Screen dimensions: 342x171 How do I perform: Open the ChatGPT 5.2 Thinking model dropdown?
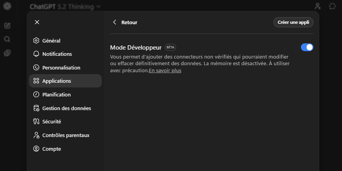coord(65,7)
